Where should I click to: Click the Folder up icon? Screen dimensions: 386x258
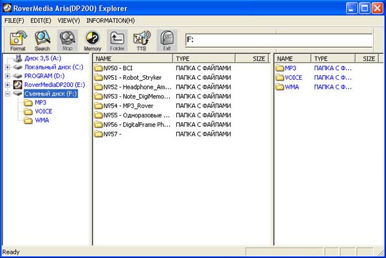[117, 41]
